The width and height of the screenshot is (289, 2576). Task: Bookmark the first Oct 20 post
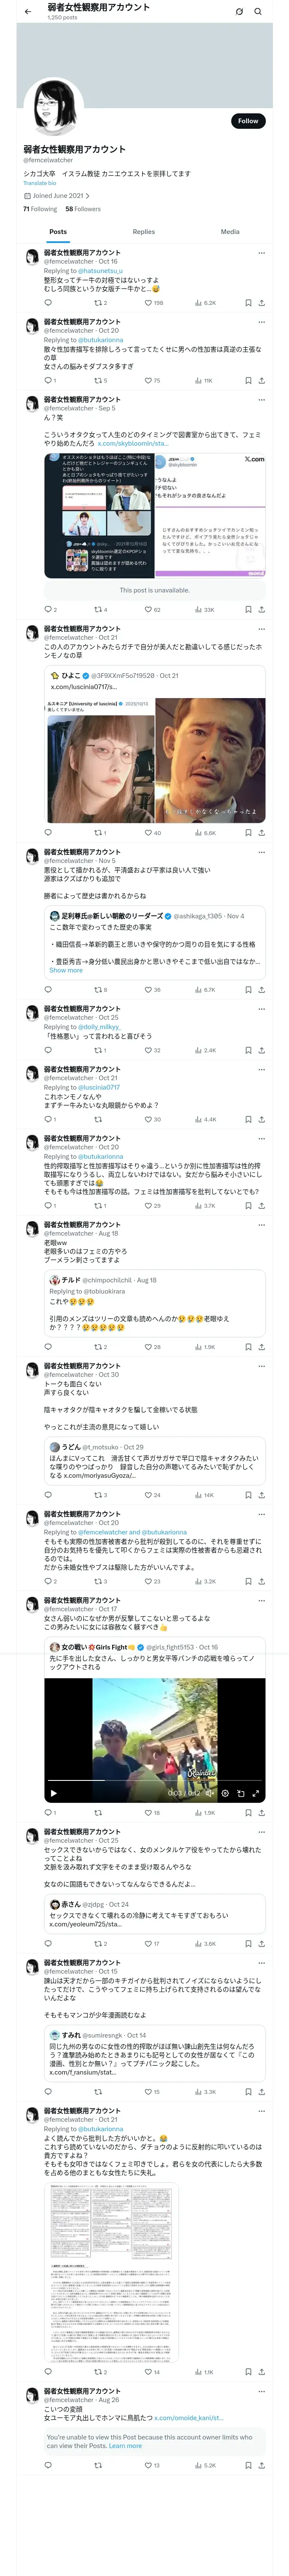[248, 381]
